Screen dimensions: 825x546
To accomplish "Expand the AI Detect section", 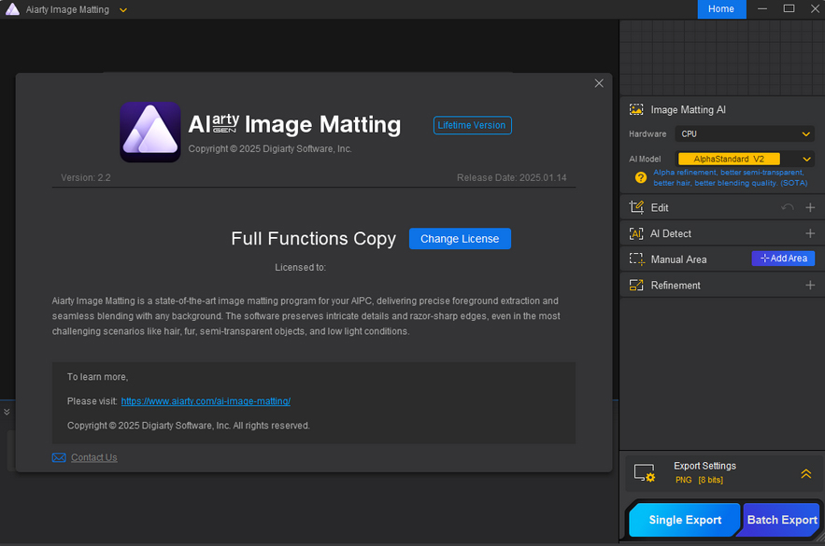I will (x=810, y=233).
